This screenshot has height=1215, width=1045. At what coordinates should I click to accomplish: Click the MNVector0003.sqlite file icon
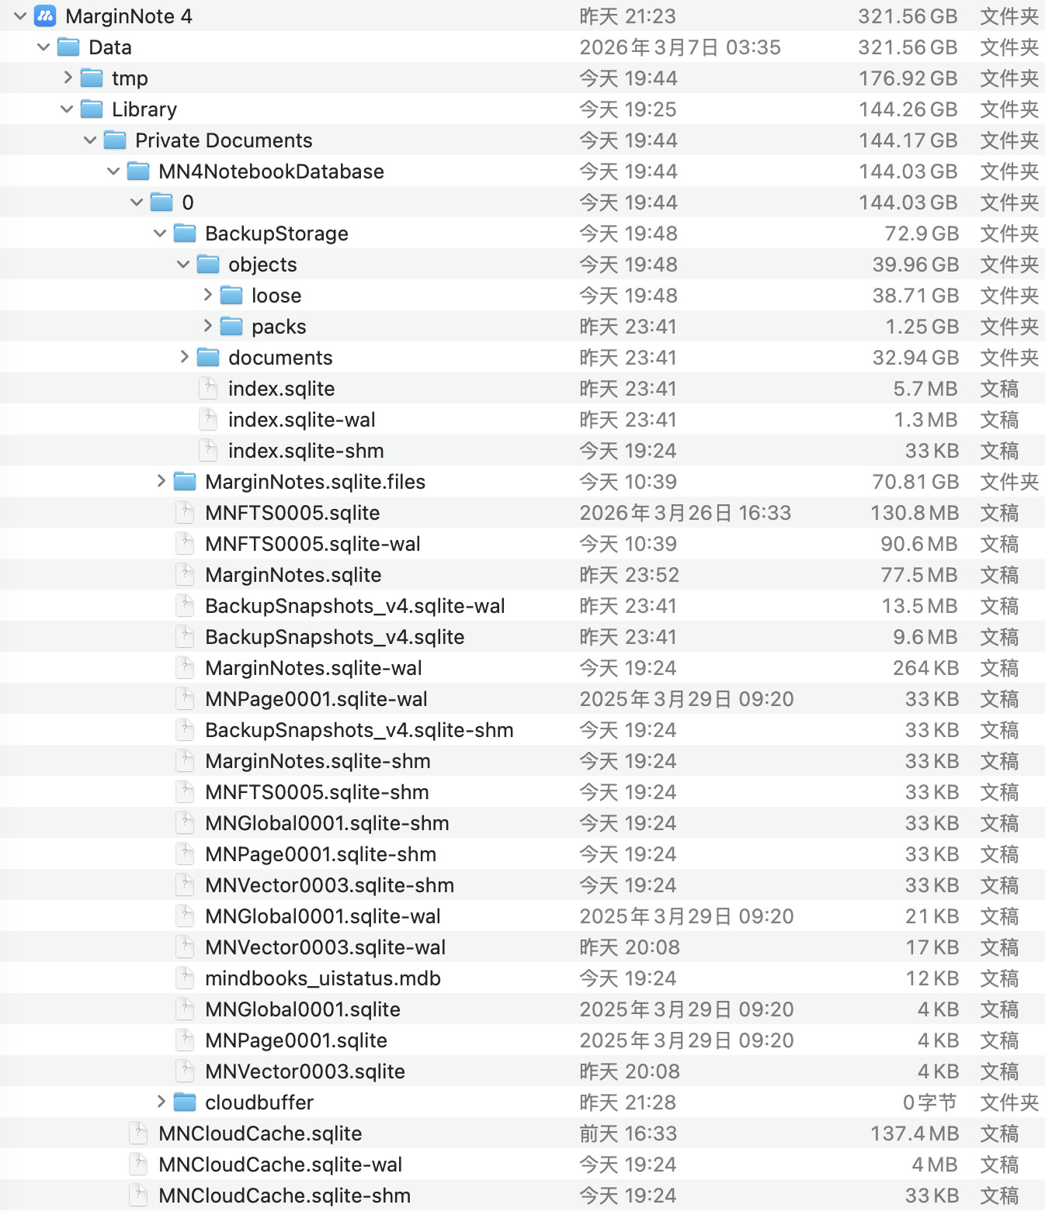click(x=185, y=1071)
